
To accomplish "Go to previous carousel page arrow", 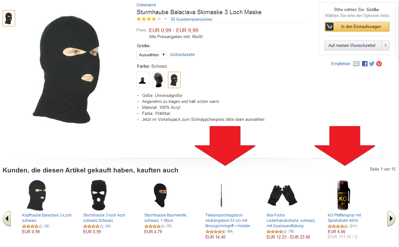I will click(x=7, y=218).
